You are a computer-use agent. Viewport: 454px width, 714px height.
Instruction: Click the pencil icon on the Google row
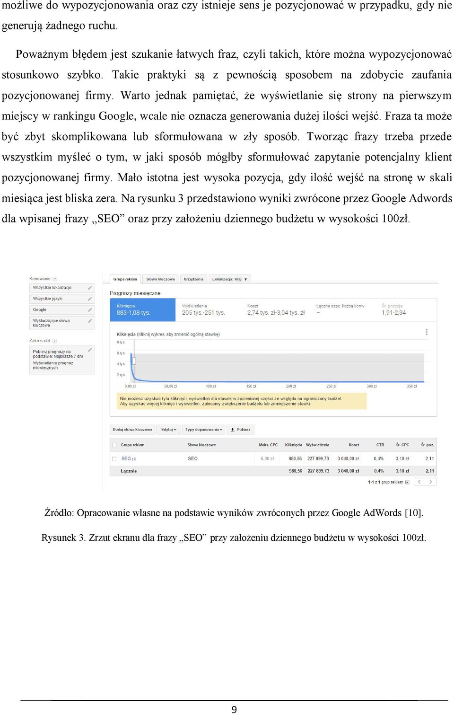tap(90, 309)
